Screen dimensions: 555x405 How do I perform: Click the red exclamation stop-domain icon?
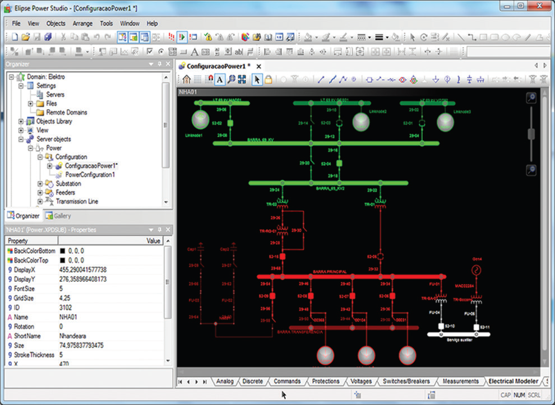point(172,37)
